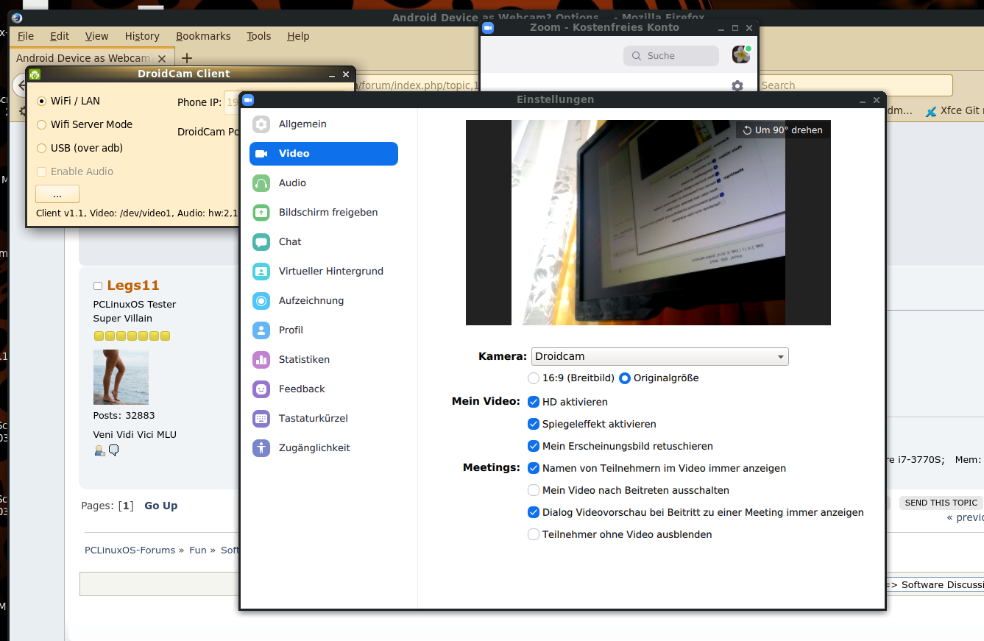Select the 16:9 (Breitbild) radio option
984x641 pixels.
[534, 378]
